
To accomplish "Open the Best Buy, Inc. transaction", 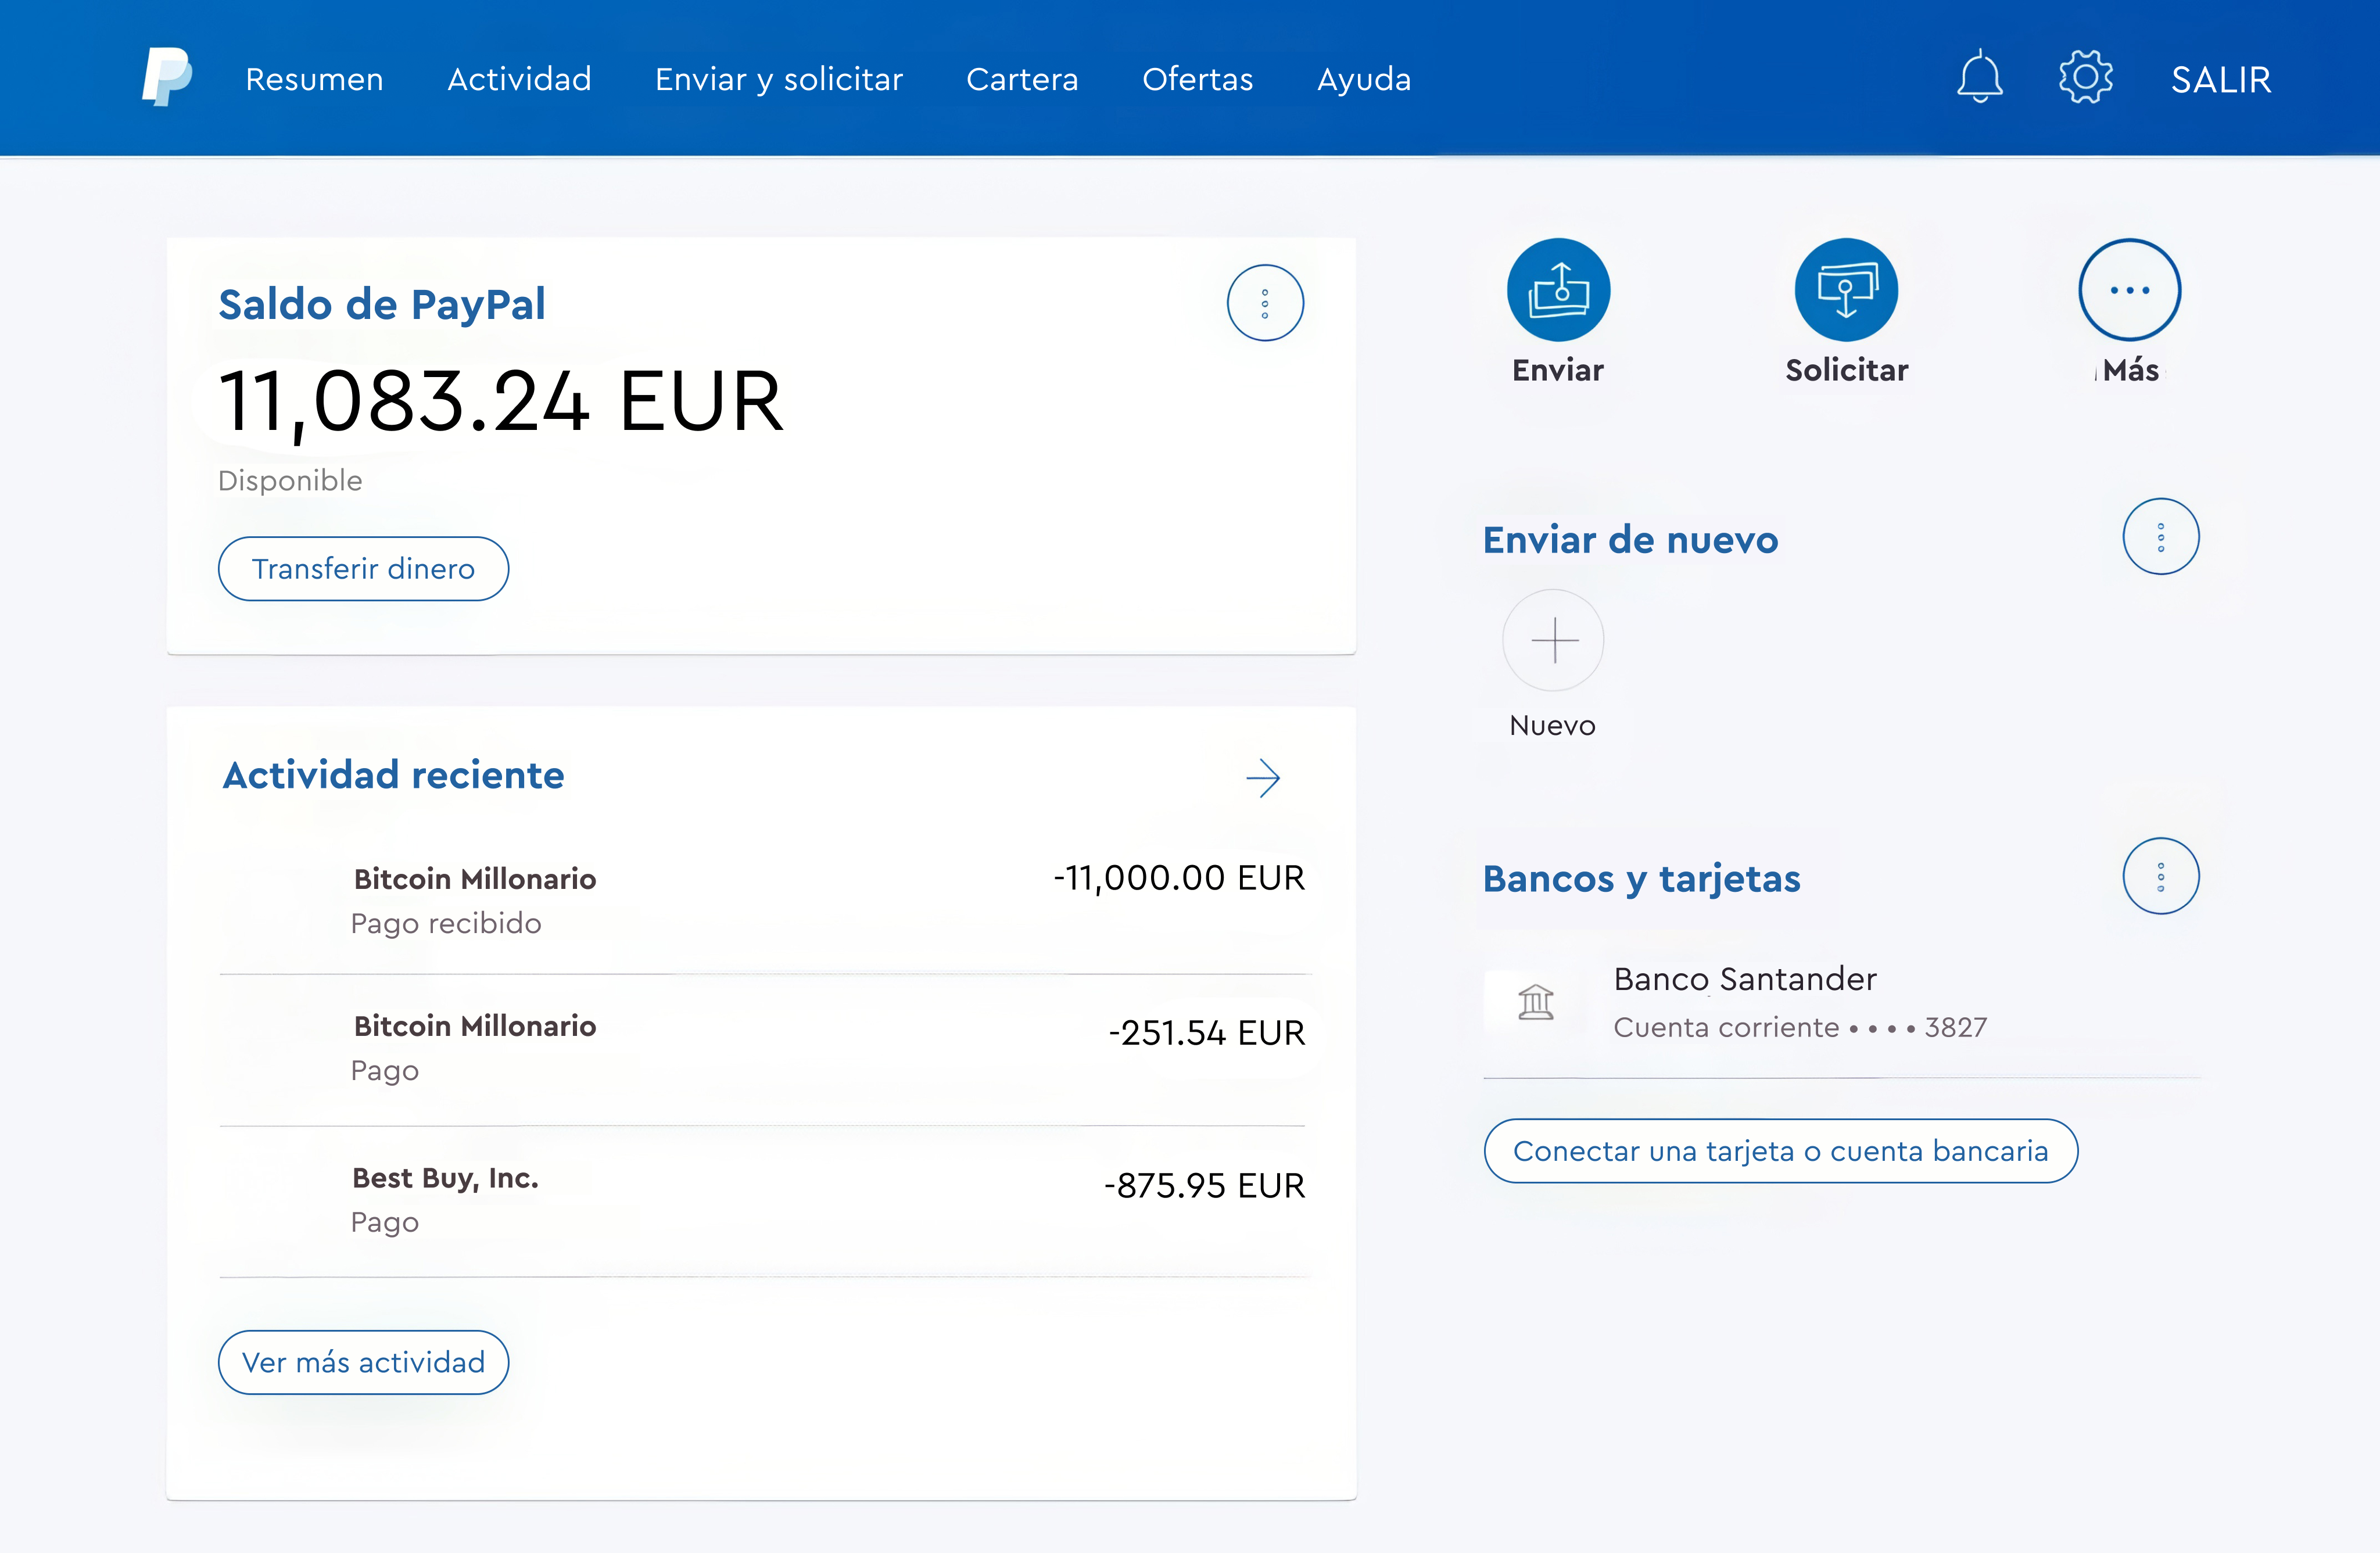I will point(765,1201).
